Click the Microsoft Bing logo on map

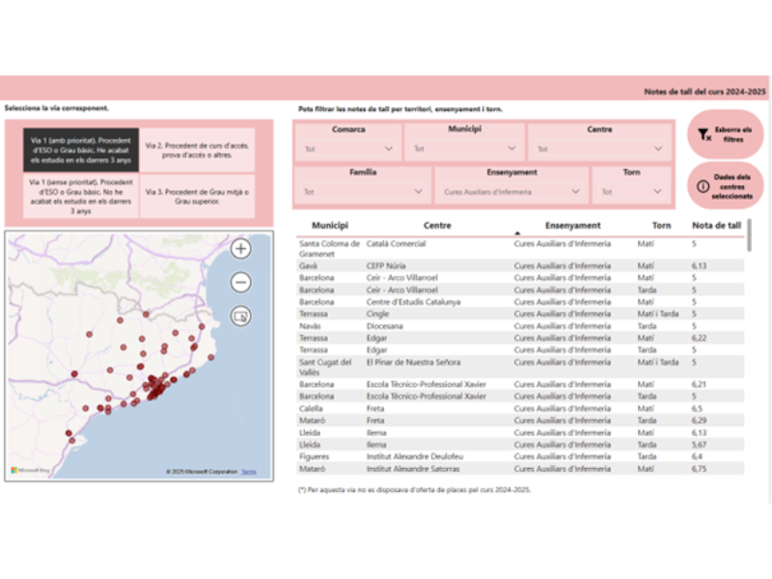(x=31, y=471)
